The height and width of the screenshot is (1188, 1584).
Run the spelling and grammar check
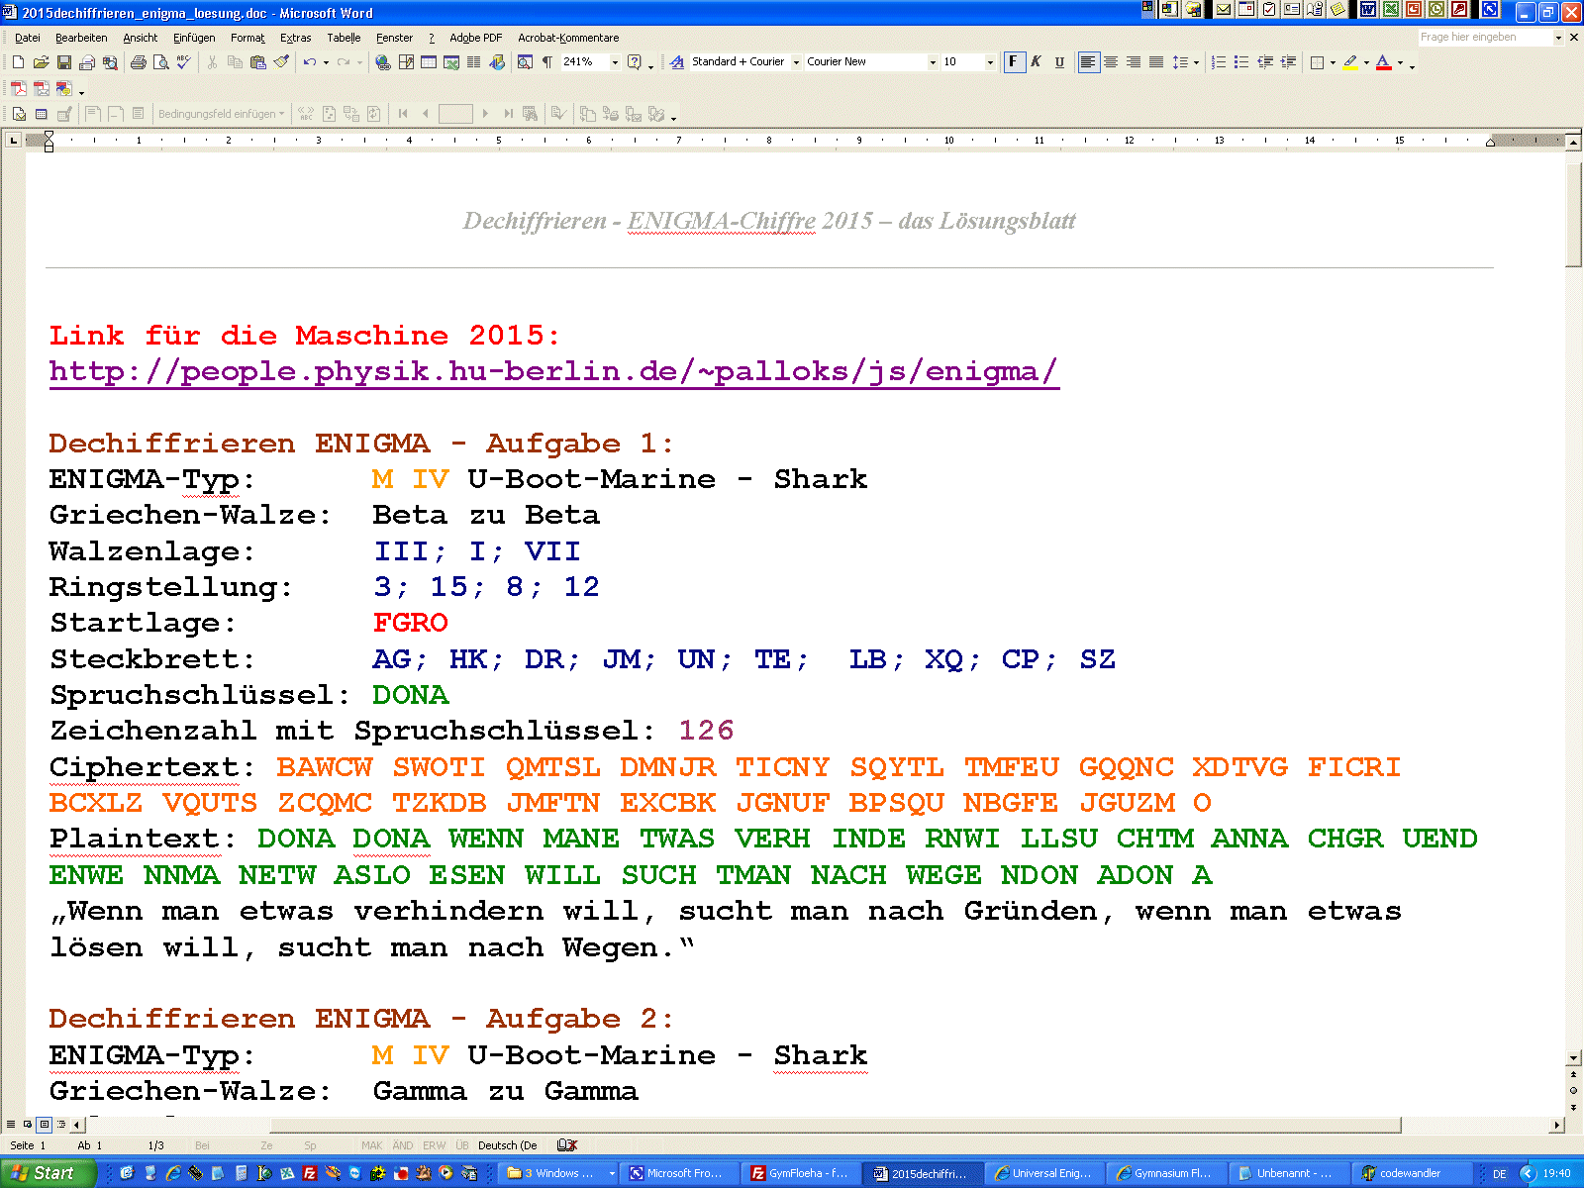click(x=183, y=62)
